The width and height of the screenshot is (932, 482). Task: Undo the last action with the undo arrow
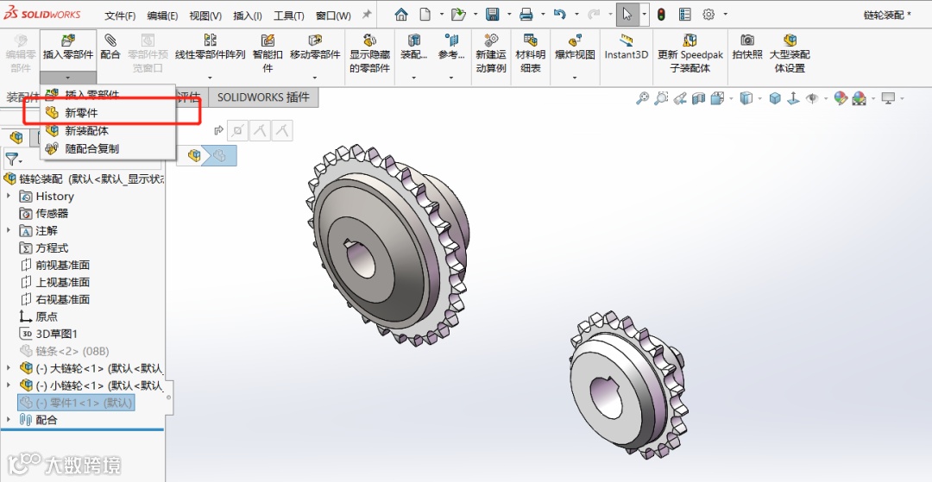(559, 15)
